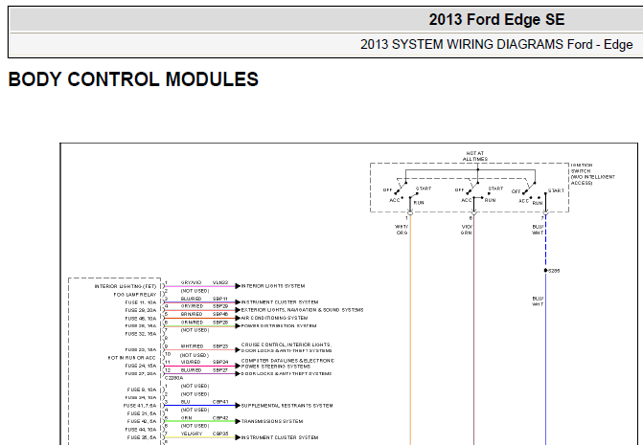Click the S285 splice point
The width and height of the screenshot is (643, 445).
545,270
